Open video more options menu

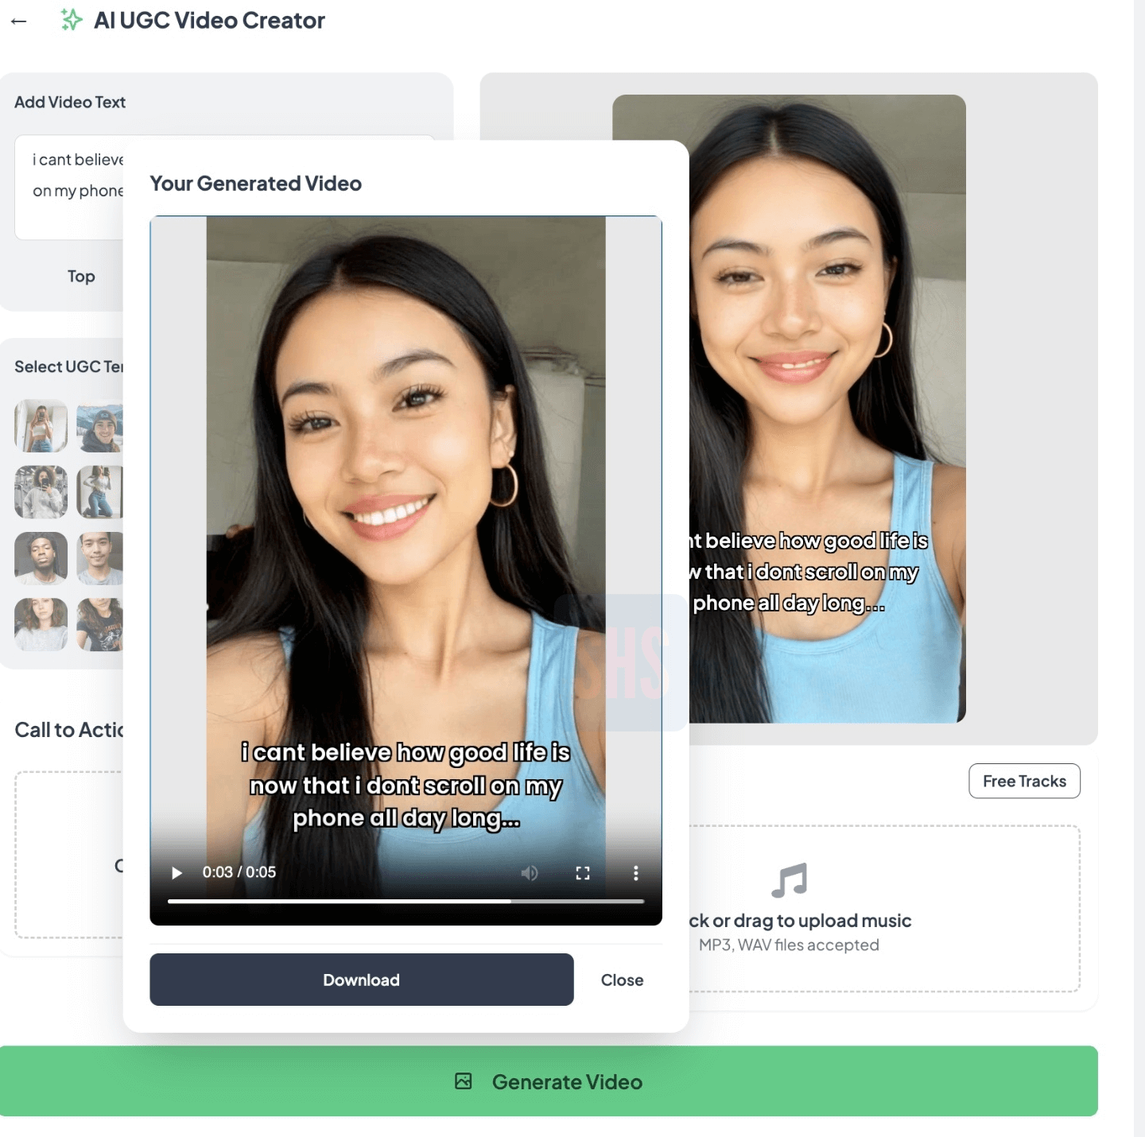(635, 873)
